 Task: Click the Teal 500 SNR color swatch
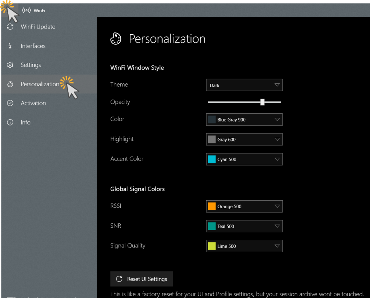[x=212, y=226]
